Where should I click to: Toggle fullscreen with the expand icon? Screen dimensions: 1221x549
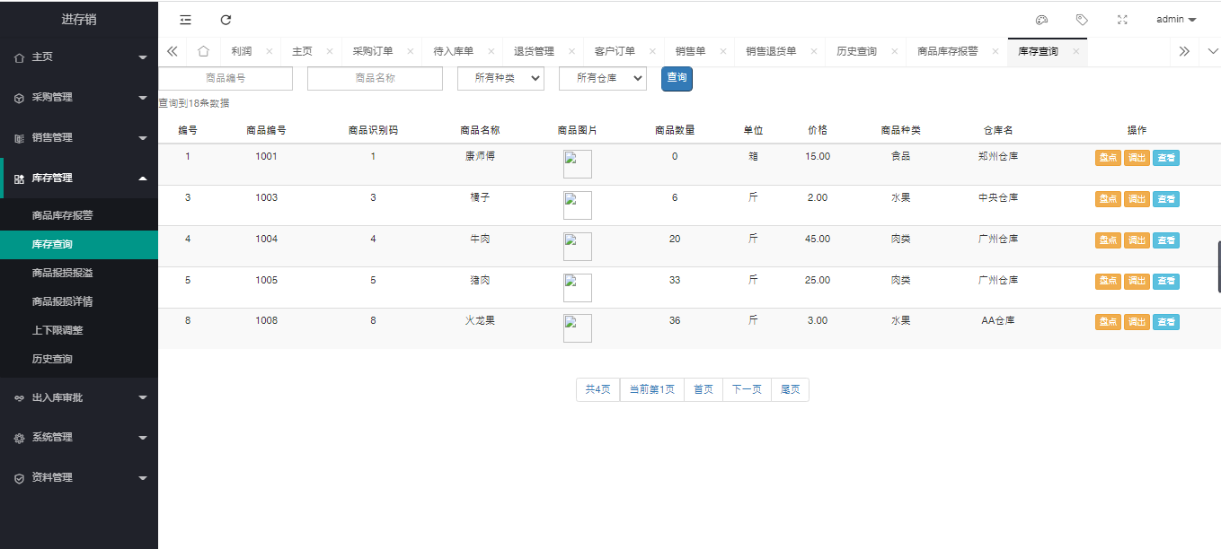(1122, 20)
